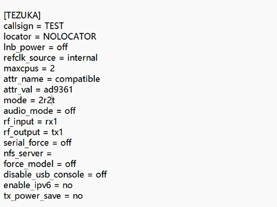The image size is (277, 207).
Task: Click the maxcpus value 2
Action: (52, 69)
